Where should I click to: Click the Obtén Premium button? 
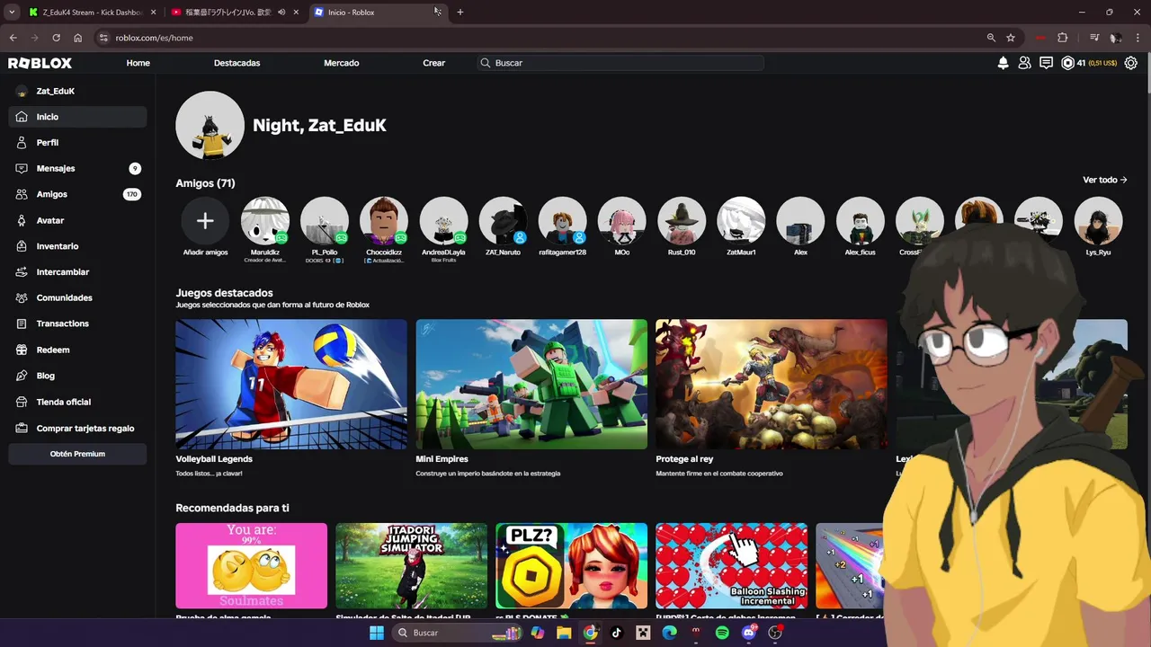pos(77,454)
